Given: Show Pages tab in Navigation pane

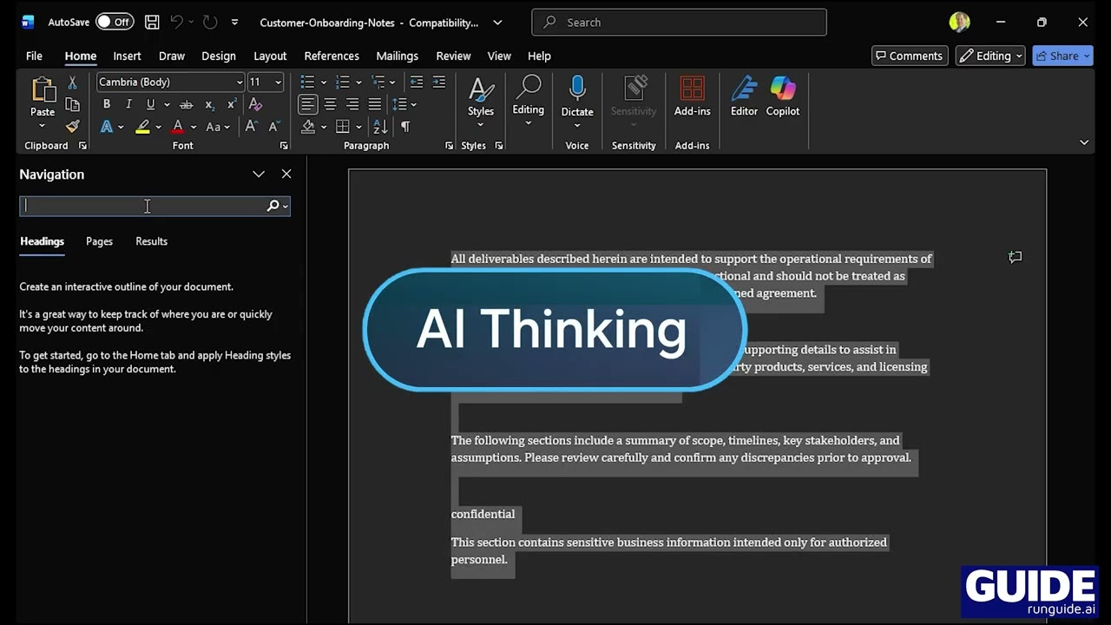Looking at the screenshot, I should 99,241.
